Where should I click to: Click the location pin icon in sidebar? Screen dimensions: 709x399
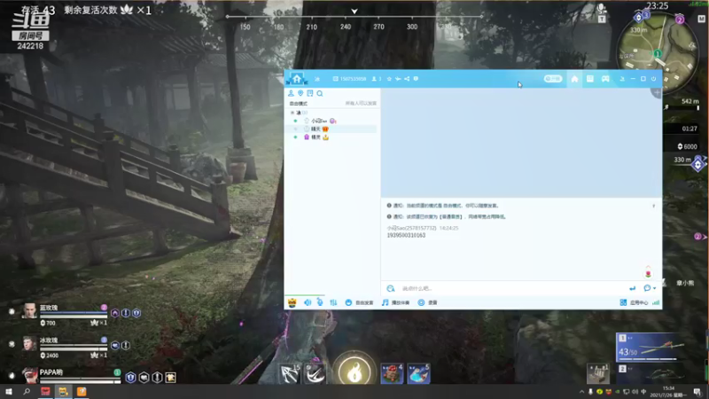pyautogui.click(x=300, y=93)
